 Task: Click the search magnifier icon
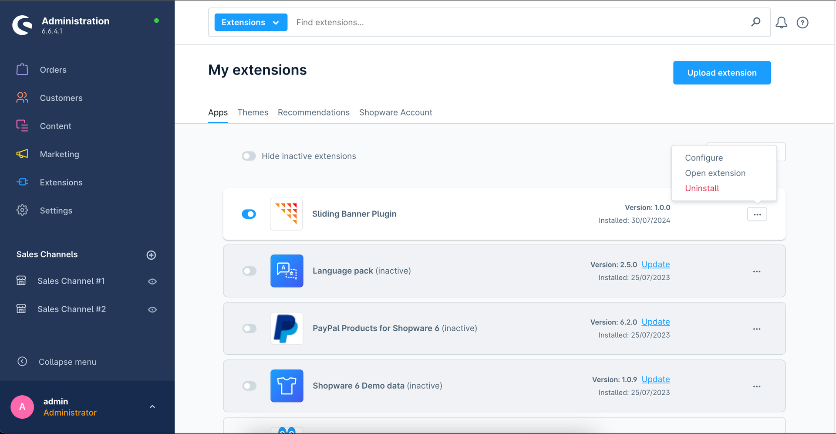point(755,22)
